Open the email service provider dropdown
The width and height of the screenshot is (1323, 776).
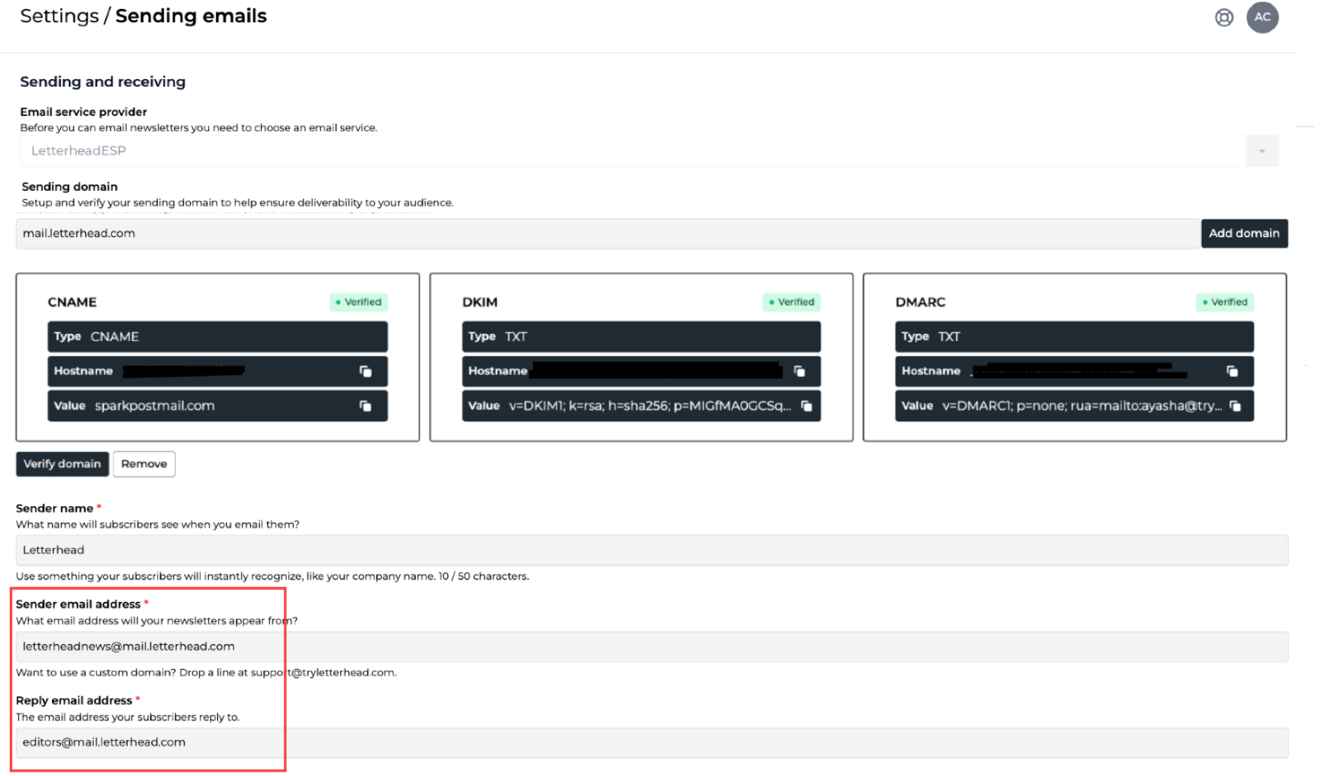coord(1261,151)
